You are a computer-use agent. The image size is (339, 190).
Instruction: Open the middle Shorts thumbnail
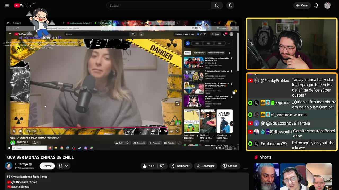click(293, 177)
